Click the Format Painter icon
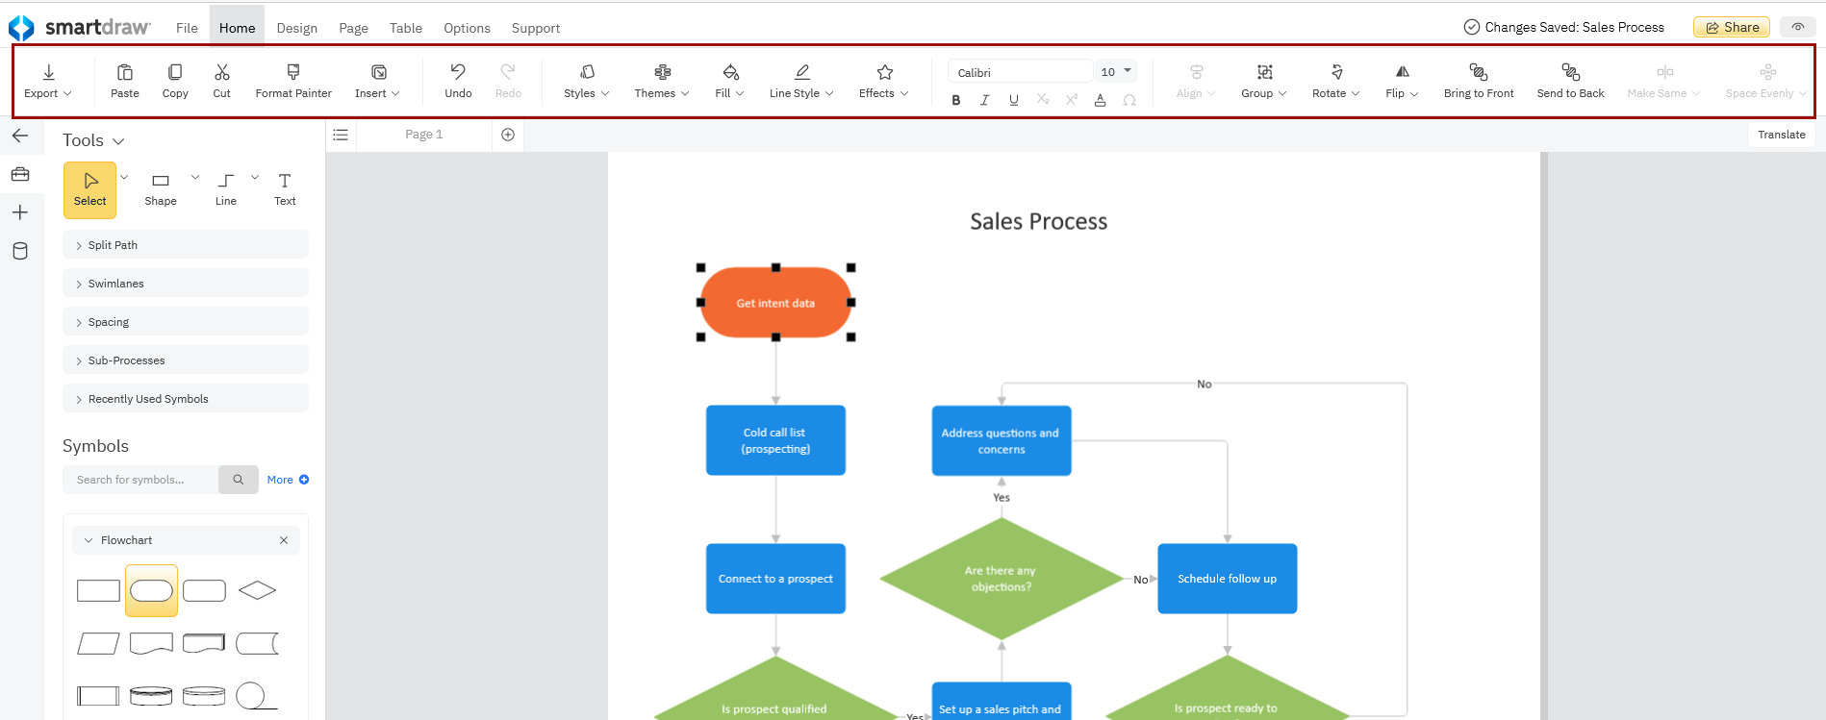 [293, 72]
